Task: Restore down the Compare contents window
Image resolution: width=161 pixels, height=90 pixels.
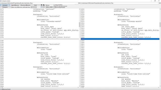Action: point(155,1)
